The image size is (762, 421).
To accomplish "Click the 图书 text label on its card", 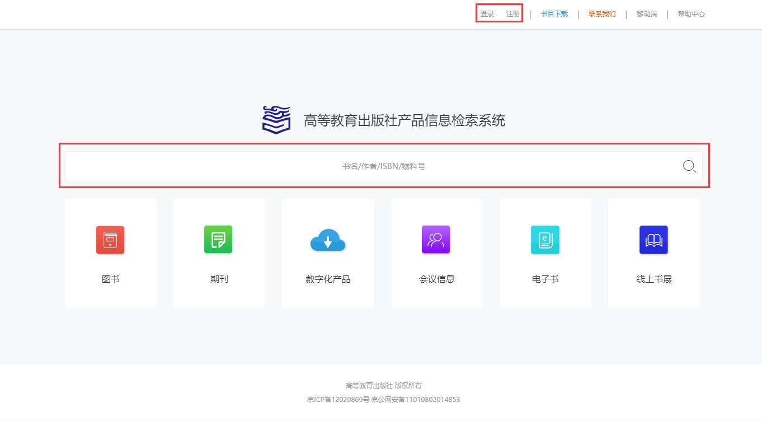I will pos(110,279).
